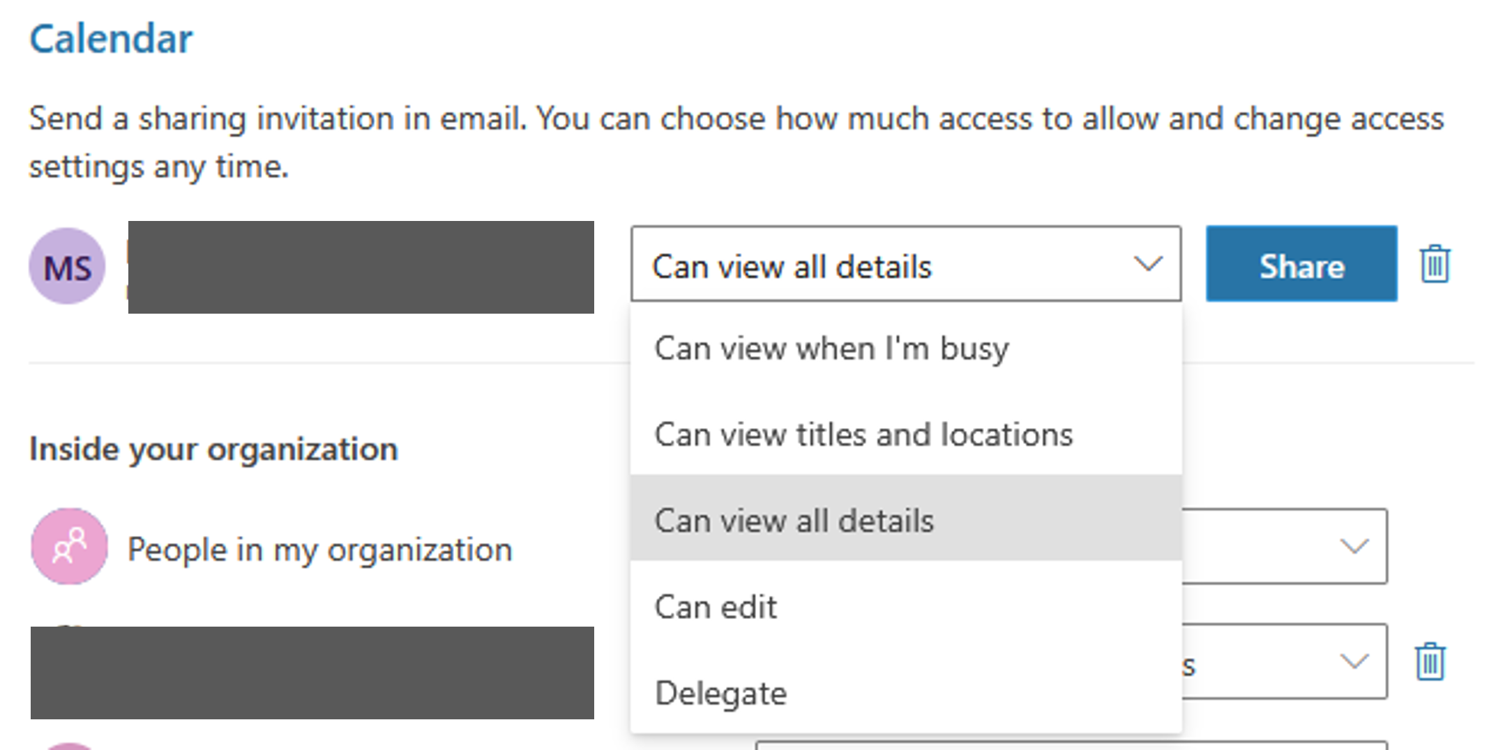Click the "Inside your organization" heading
Screen dimensions: 1489x750
(213, 449)
